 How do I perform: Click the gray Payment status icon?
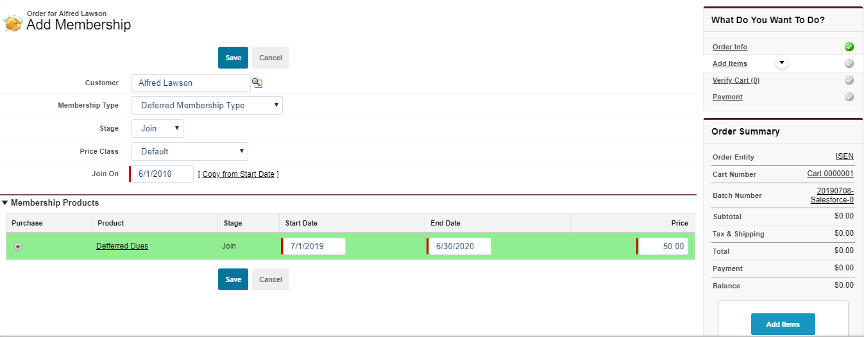click(849, 97)
